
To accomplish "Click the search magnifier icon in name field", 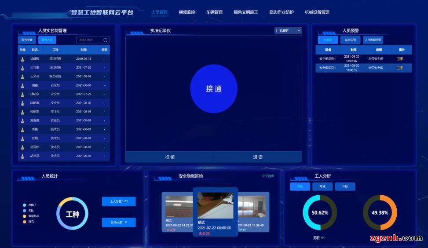I will 106,40.
